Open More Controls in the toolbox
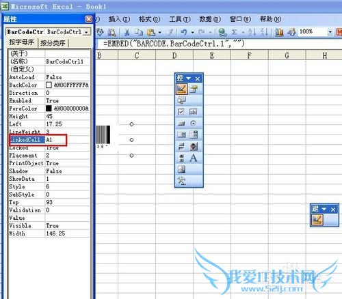The height and width of the screenshot is (299, 342). click(182, 181)
